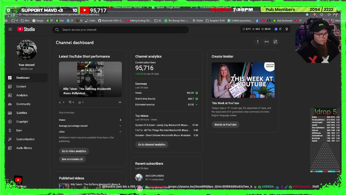Click the green up indicator beside Views 169.3K
The image size is (346, 195).
pyautogui.click(x=197, y=93)
